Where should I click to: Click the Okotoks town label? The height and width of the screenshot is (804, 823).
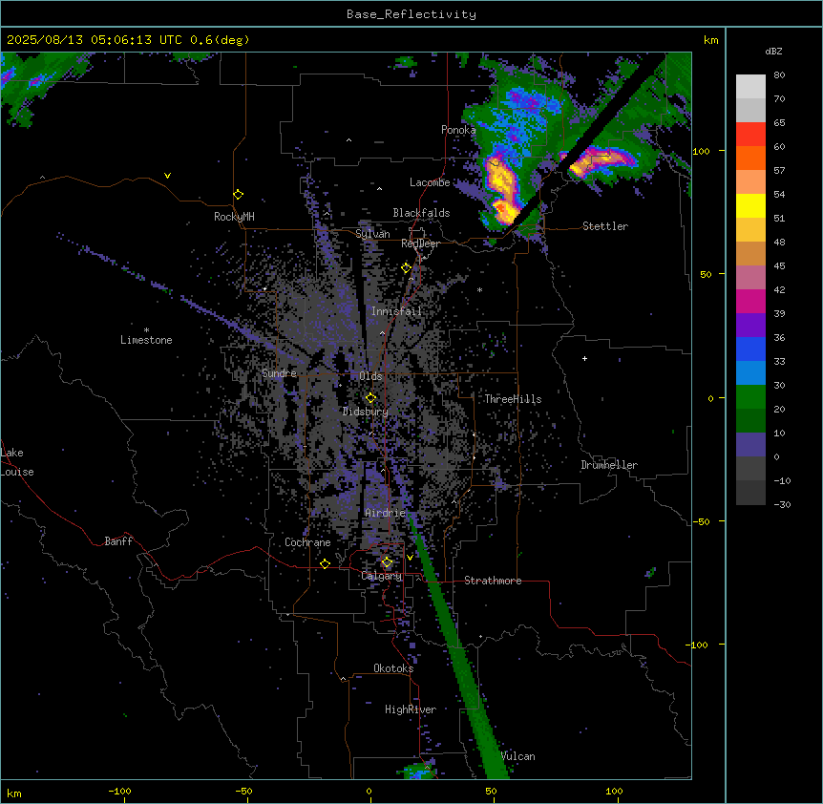pos(393,668)
